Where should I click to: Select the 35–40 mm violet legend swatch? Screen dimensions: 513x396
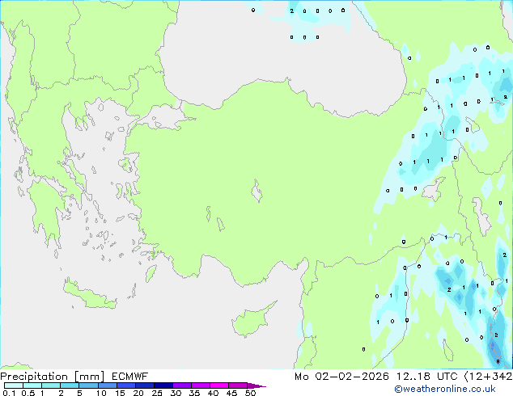point(200,385)
